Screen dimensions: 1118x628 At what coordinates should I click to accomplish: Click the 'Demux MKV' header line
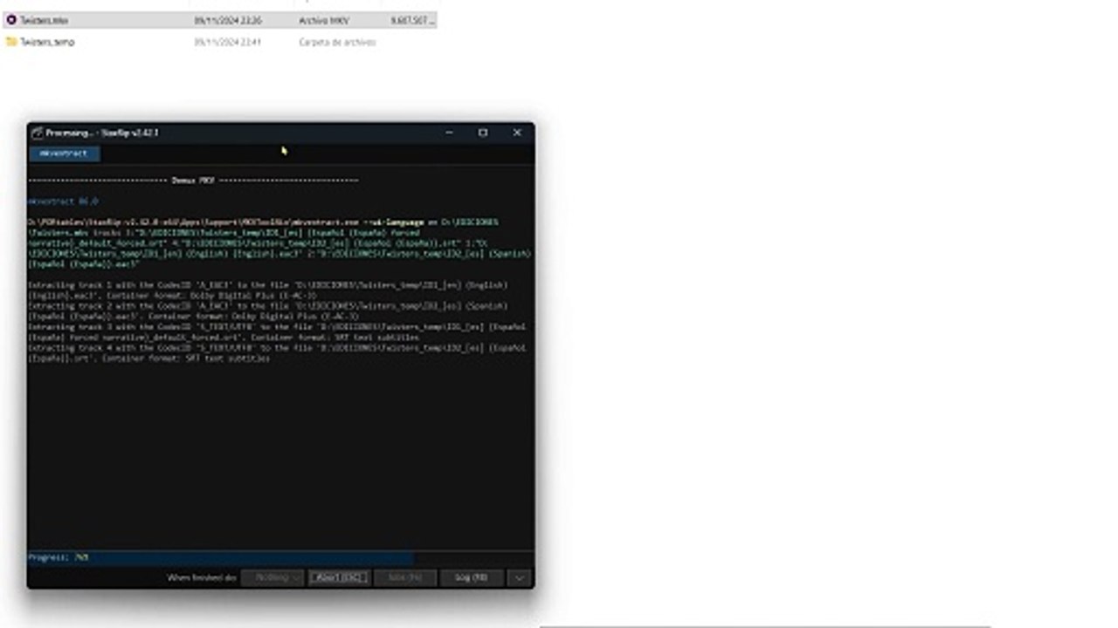[x=193, y=181]
